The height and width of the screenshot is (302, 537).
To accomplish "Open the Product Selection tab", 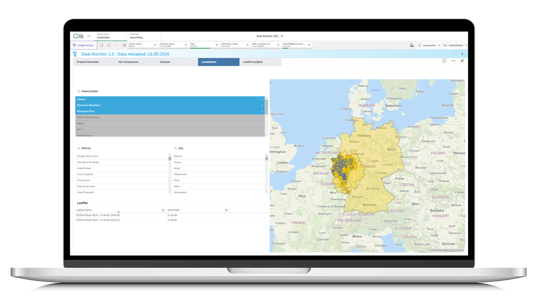I will tap(94, 62).
